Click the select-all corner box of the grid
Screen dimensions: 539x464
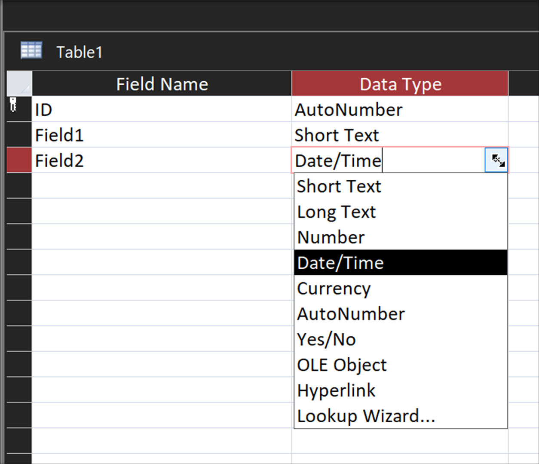pos(19,84)
